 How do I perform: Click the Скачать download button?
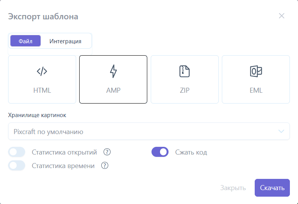272,188
